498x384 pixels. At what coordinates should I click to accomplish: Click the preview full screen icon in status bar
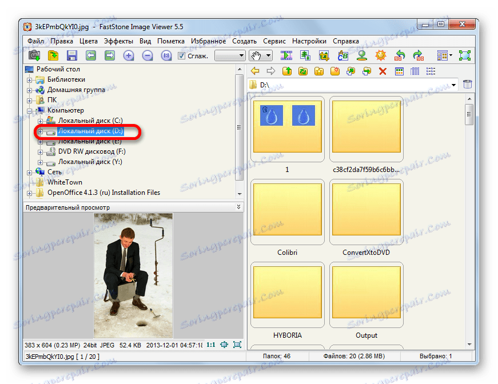[237, 345]
